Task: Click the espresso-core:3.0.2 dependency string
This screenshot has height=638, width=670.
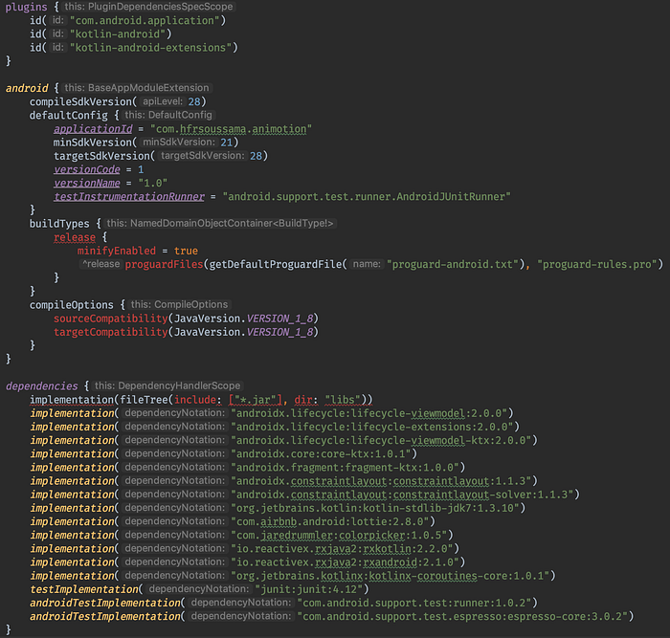Action: coord(462,617)
